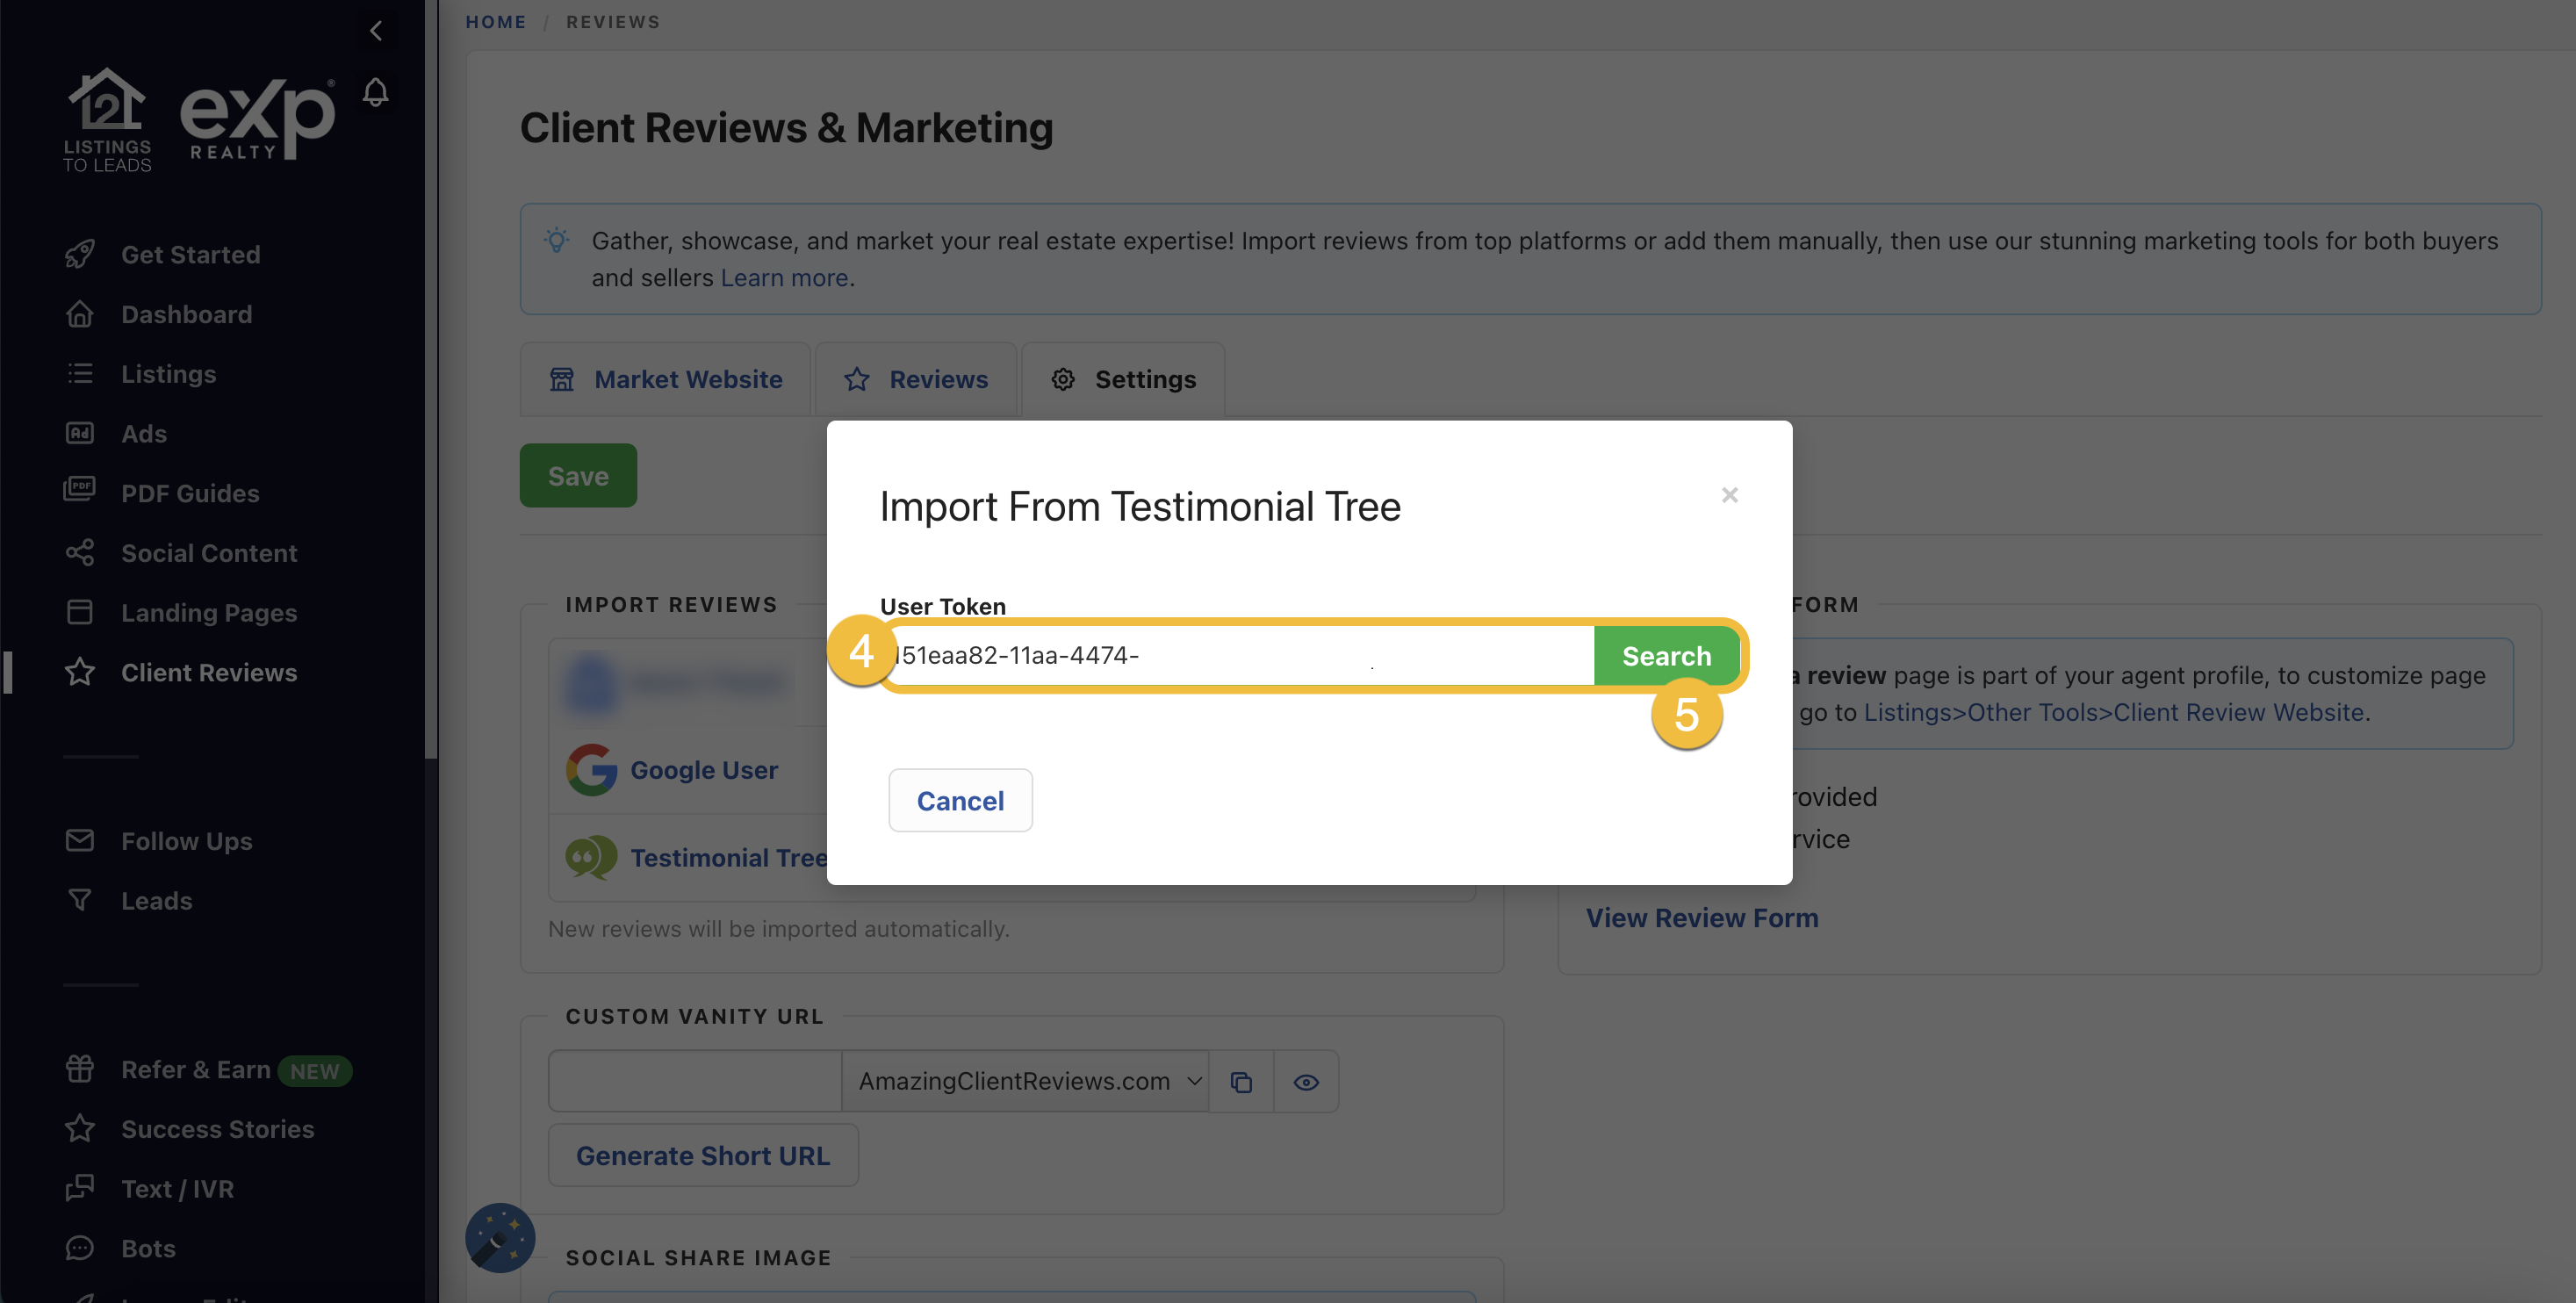Image resolution: width=2576 pixels, height=1303 pixels.
Task: Open the Dashboard from the sidebar
Action: click(186, 314)
